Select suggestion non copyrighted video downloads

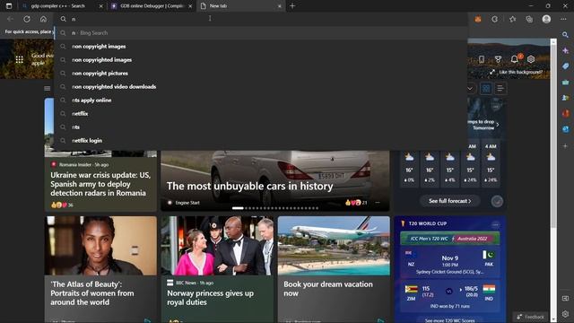tap(261, 87)
